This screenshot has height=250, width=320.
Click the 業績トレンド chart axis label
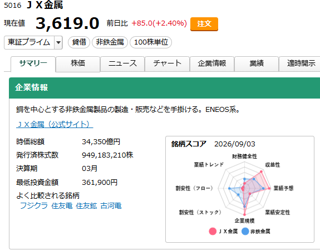(x=209, y=165)
